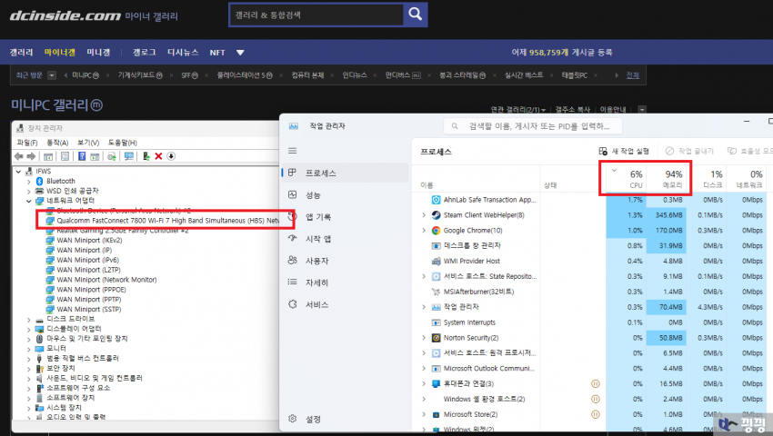Open the 실시간 베스트 recent gallery link
Image resolution: width=773 pixels, height=436 pixels.
click(524, 75)
